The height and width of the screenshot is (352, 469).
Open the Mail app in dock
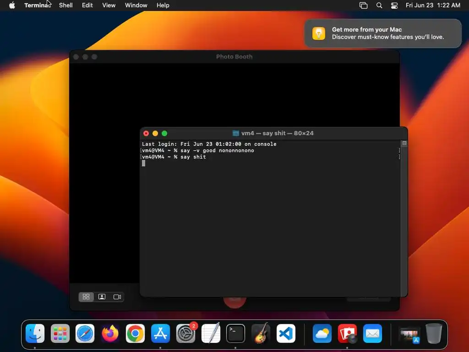[372, 334]
